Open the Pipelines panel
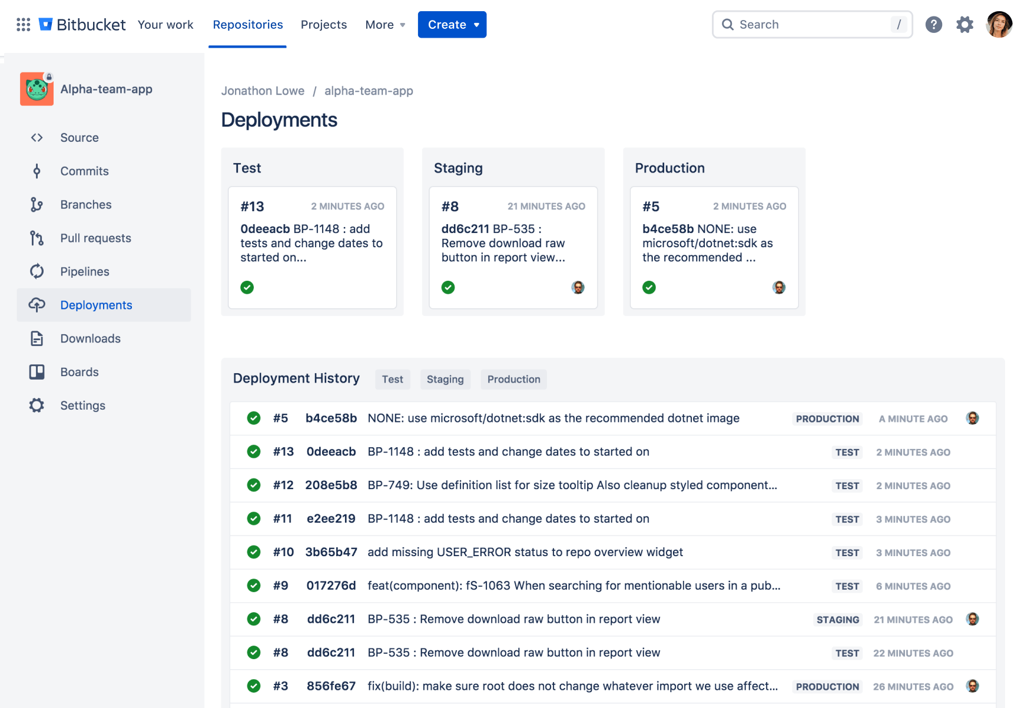 tap(37, 271)
